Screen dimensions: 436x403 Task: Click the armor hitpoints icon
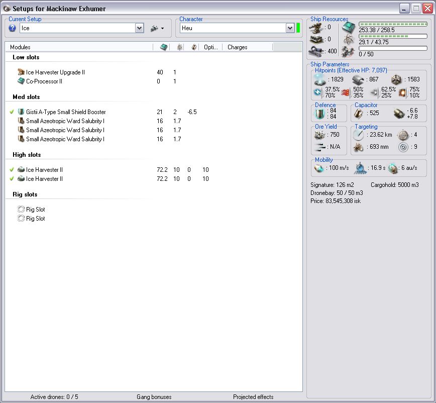[x=358, y=80]
